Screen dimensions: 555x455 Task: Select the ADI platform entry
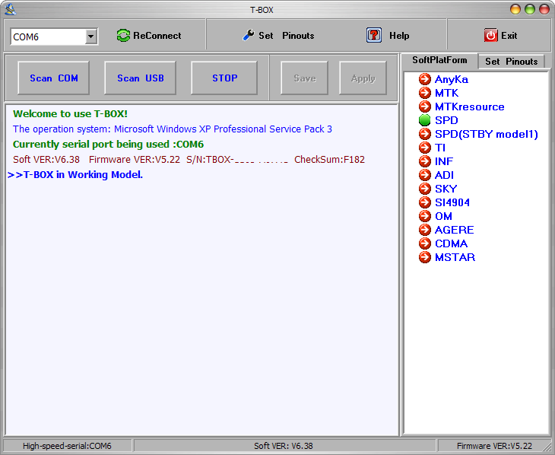(444, 175)
